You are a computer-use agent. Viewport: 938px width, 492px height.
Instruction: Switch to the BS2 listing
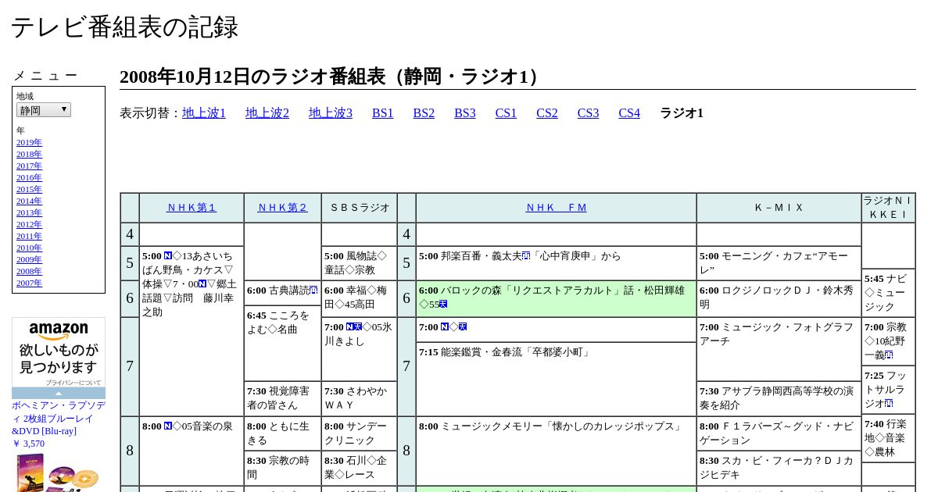424,113
